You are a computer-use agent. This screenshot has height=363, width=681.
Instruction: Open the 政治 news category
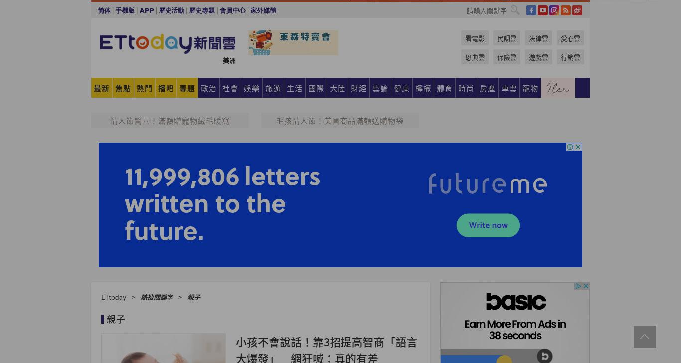click(209, 88)
